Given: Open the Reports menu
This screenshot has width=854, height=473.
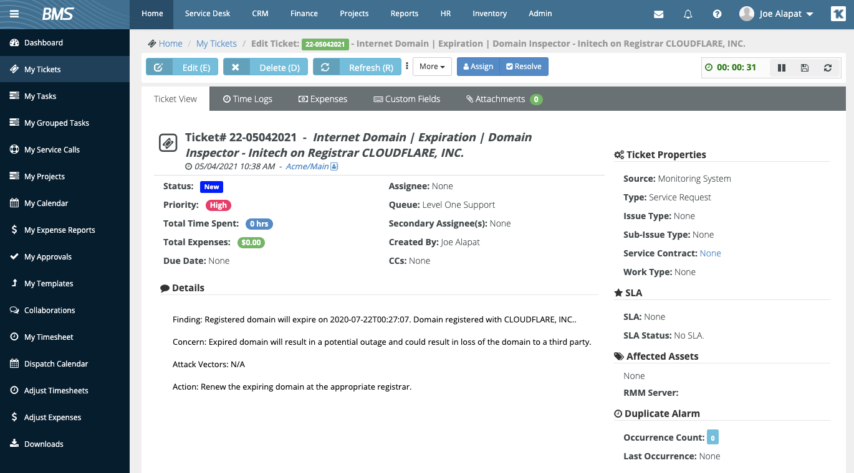Looking at the screenshot, I should (405, 14).
